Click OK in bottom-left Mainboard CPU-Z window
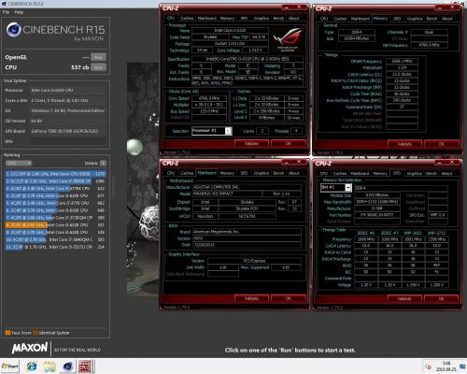 click(289, 298)
